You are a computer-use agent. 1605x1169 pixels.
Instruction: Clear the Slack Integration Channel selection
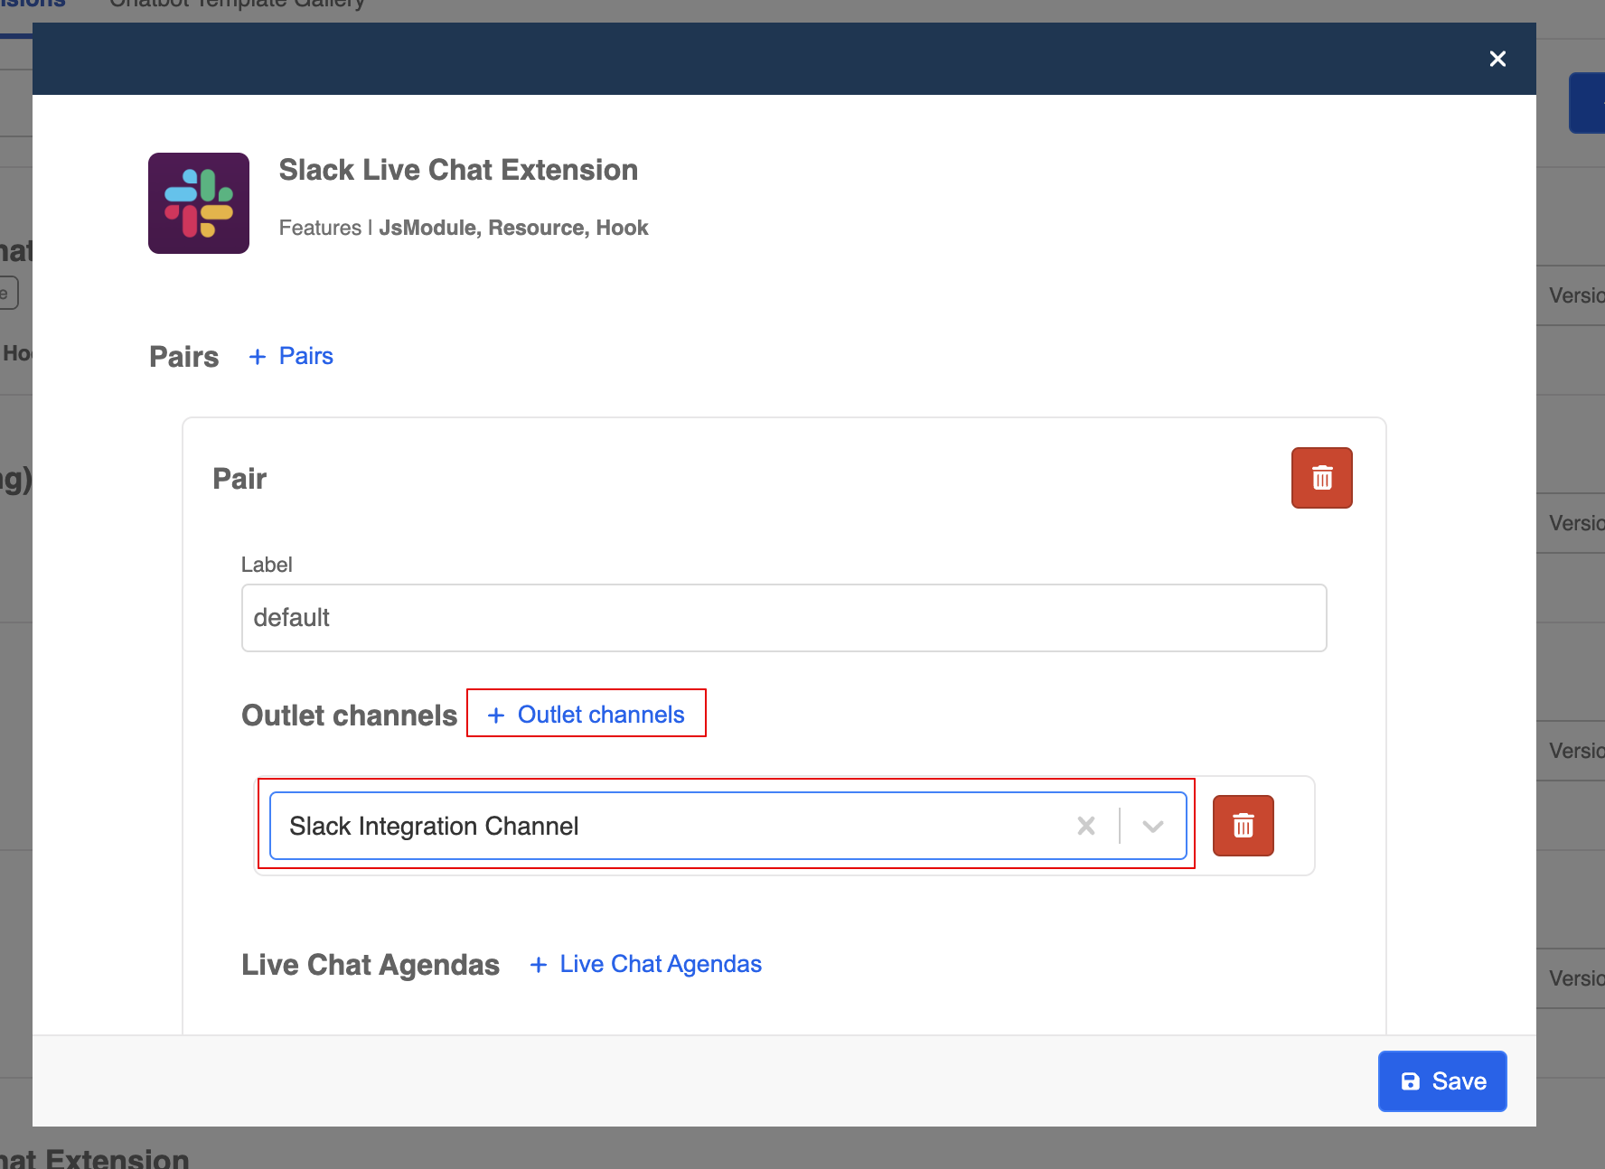pyautogui.click(x=1086, y=826)
